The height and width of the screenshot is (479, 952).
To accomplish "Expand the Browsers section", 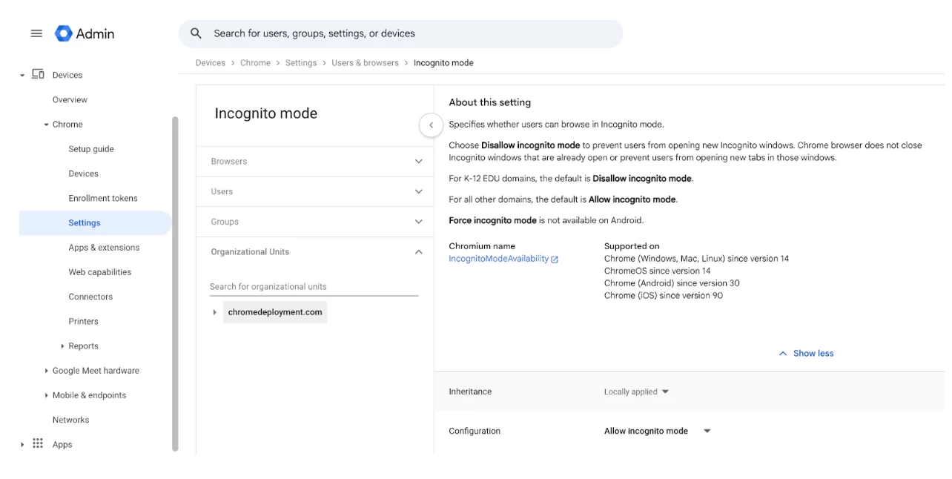I will [418, 162].
